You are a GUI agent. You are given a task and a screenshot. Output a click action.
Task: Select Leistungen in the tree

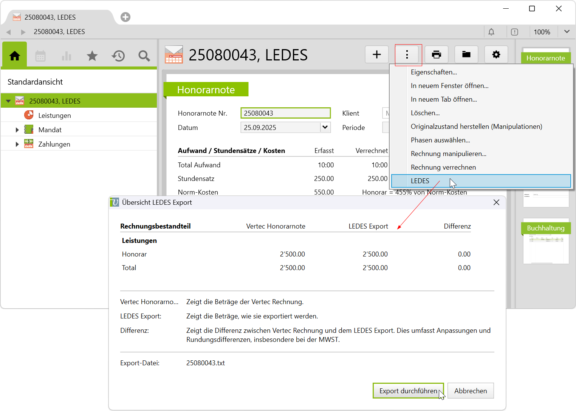tap(54, 116)
